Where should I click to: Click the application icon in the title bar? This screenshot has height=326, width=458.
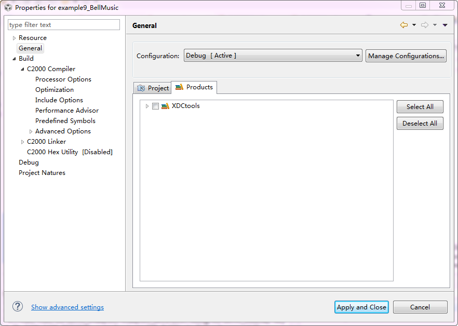click(7, 7)
